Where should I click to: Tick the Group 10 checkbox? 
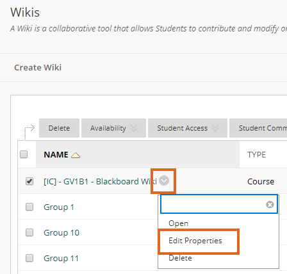(x=29, y=232)
